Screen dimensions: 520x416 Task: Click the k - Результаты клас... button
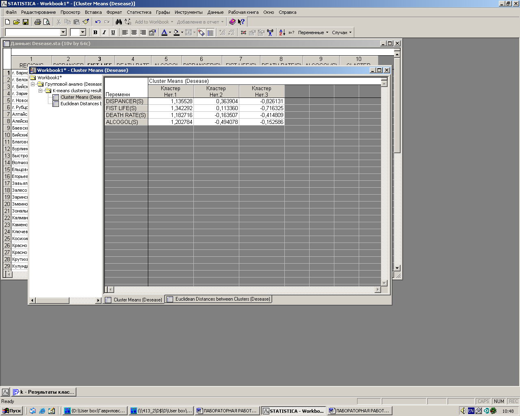(44, 392)
